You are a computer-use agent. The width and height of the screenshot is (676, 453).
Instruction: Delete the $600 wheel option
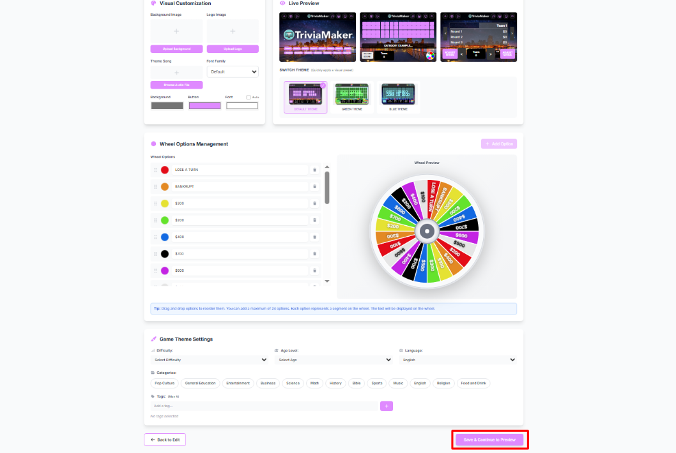(315, 271)
